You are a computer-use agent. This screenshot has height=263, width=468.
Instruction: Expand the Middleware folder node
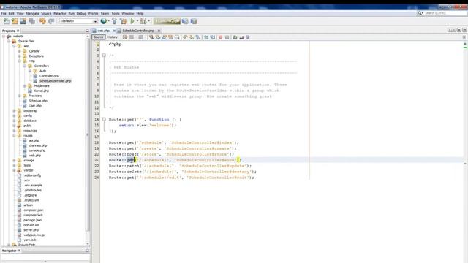click(25, 86)
